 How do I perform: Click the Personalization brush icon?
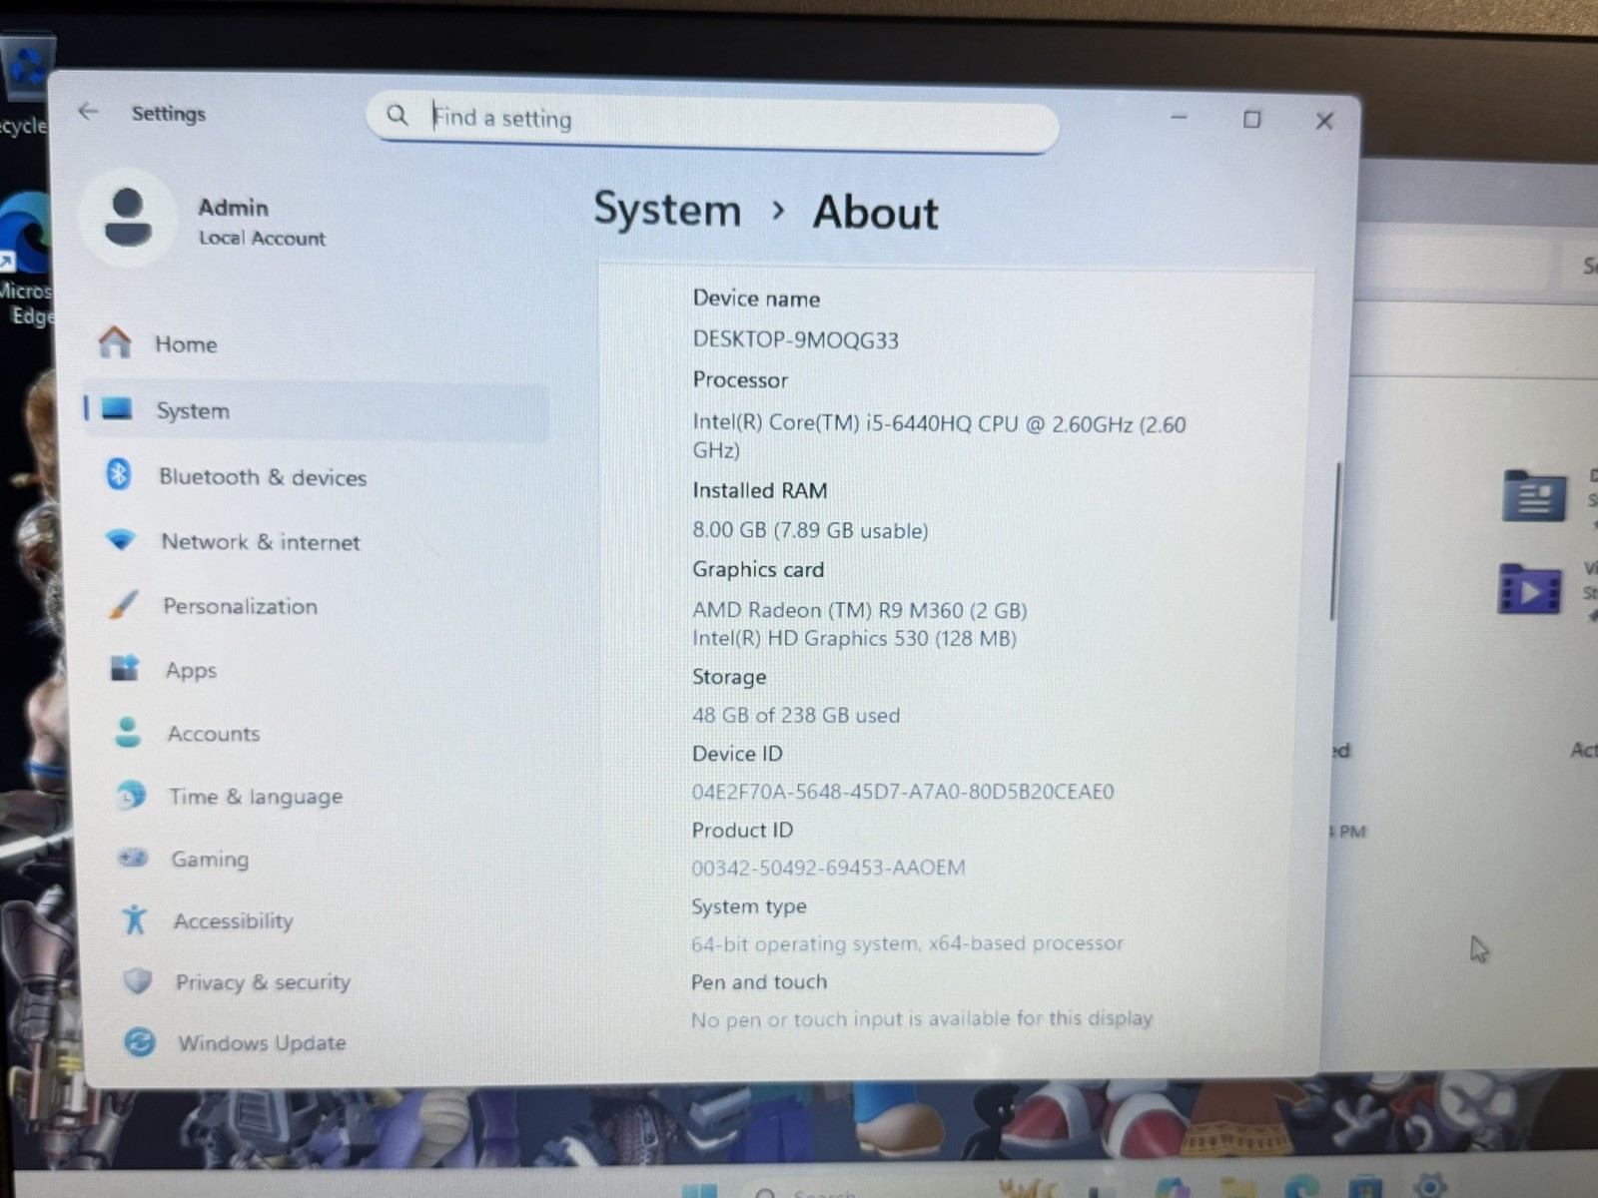(x=124, y=605)
